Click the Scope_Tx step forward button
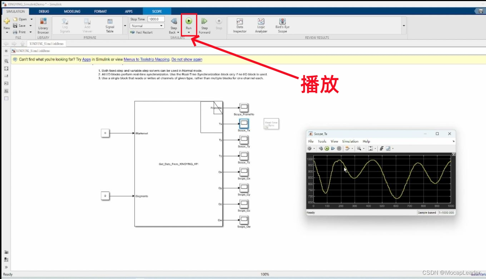Image resolution: width=486 pixels, height=279 pixels. tap(333, 148)
